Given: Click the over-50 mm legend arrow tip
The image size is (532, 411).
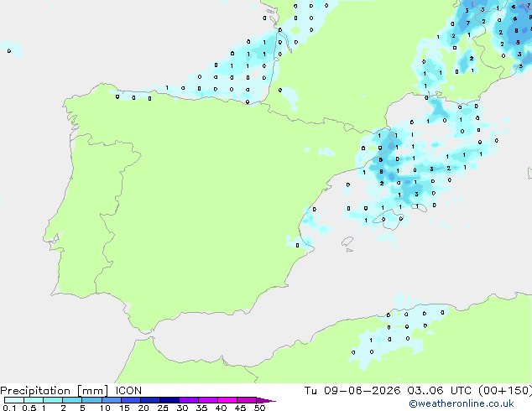Looking at the screenshot, I should (266, 400).
